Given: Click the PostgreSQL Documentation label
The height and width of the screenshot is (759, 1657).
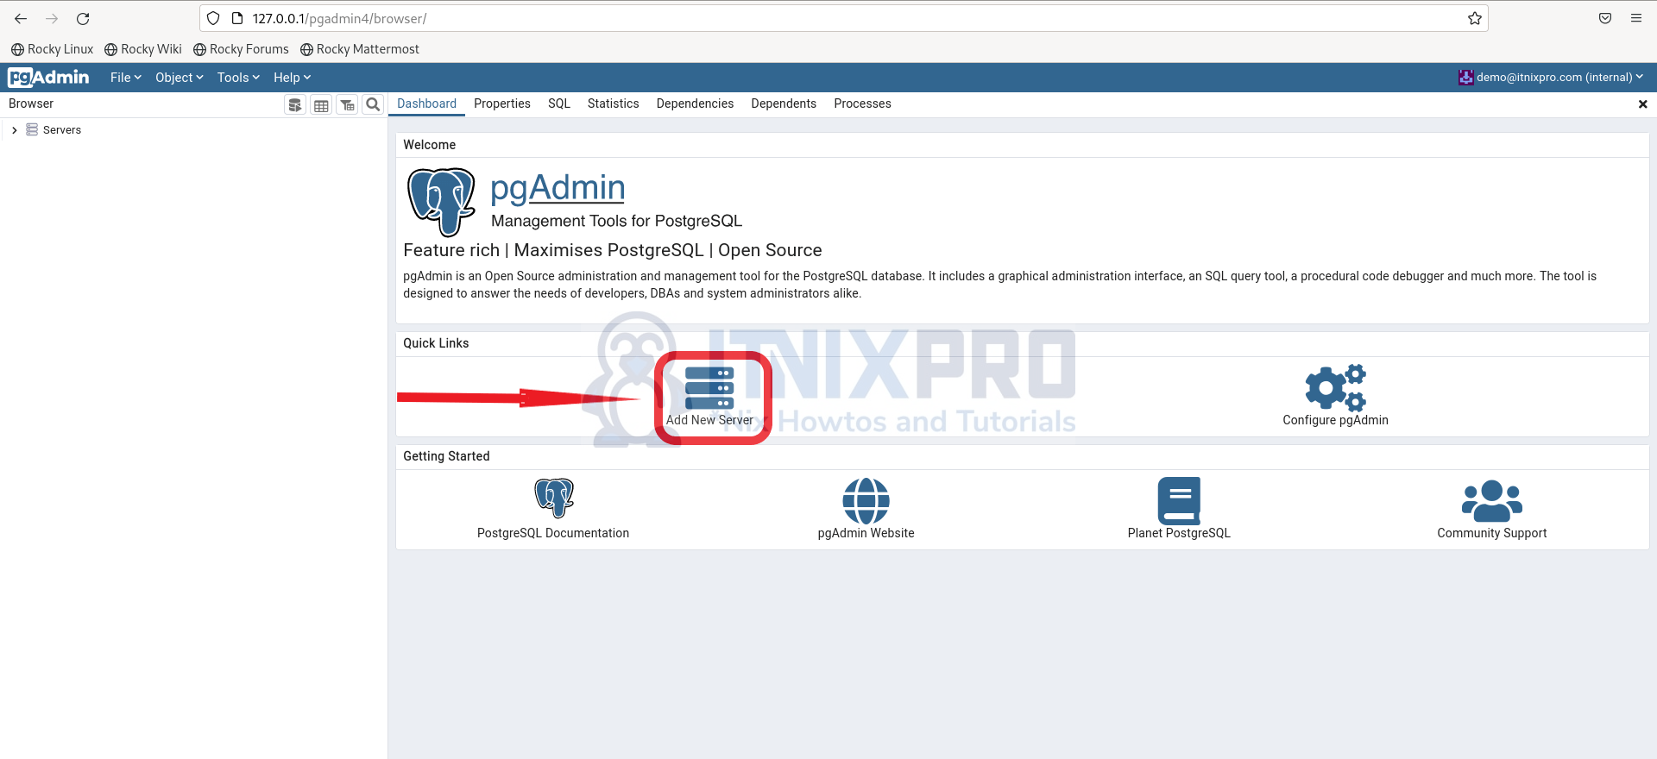Looking at the screenshot, I should click(553, 533).
